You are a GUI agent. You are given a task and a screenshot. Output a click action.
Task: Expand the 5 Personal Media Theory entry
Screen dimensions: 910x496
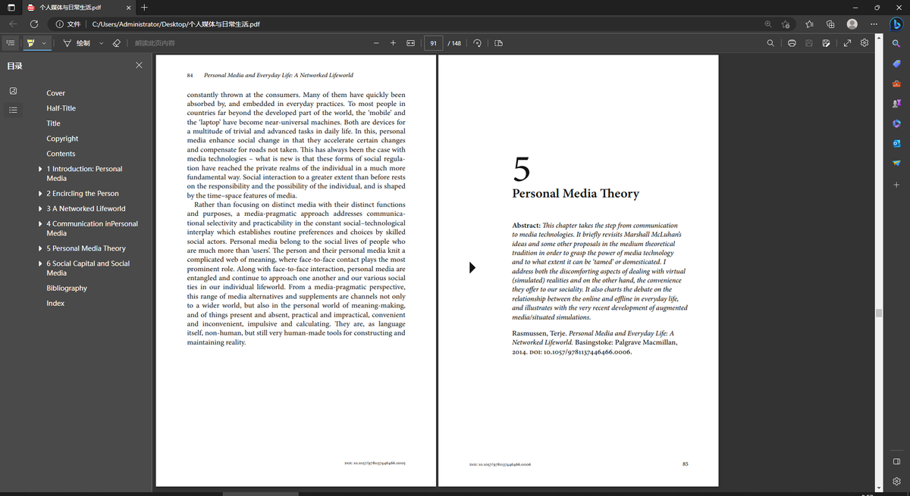(x=40, y=248)
